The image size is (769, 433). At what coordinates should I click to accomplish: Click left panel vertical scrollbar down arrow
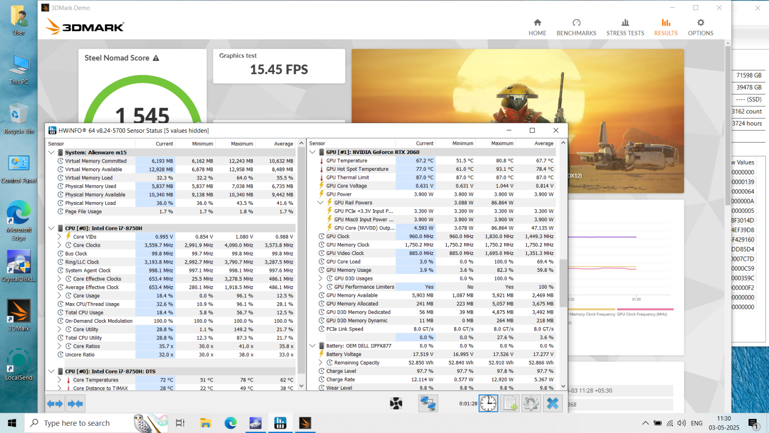(301, 386)
